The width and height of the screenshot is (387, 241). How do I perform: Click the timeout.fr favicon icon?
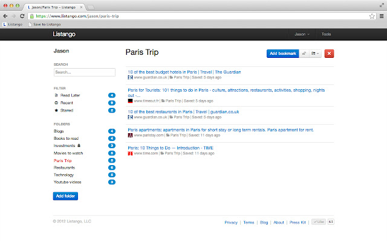[x=131, y=101]
